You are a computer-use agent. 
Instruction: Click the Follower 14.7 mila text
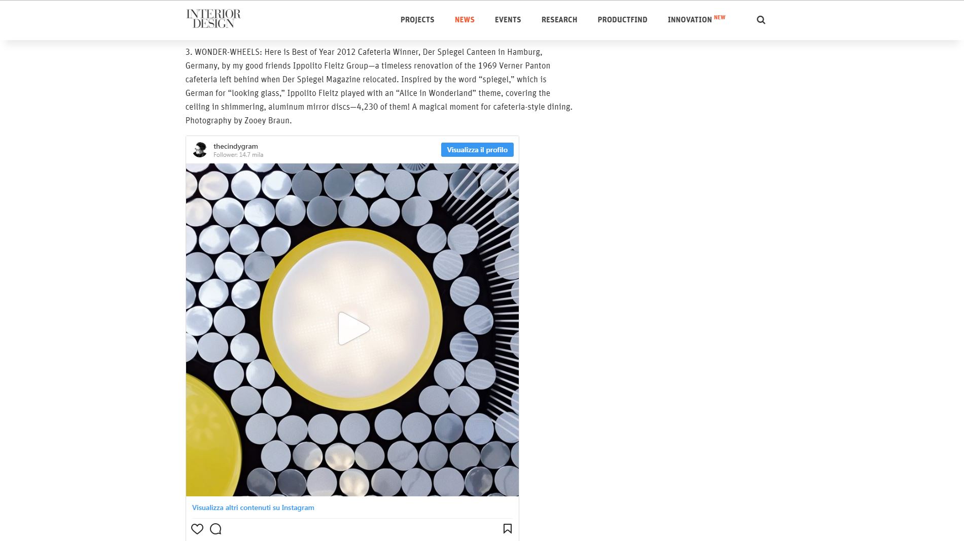(x=238, y=155)
